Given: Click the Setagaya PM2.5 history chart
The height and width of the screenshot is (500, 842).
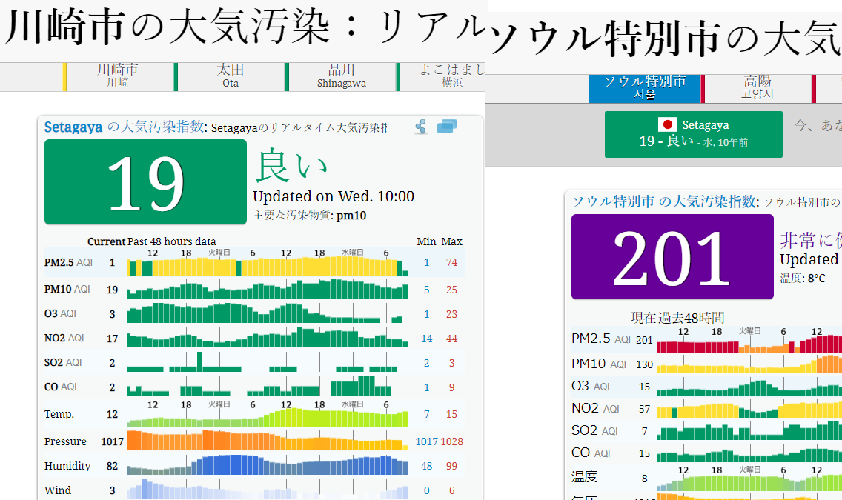Looking at the screenshot, I should 267,266.
